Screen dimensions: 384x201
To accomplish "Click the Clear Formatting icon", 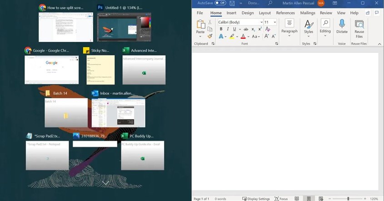I will pyautogui.click(x=267, y=29).
